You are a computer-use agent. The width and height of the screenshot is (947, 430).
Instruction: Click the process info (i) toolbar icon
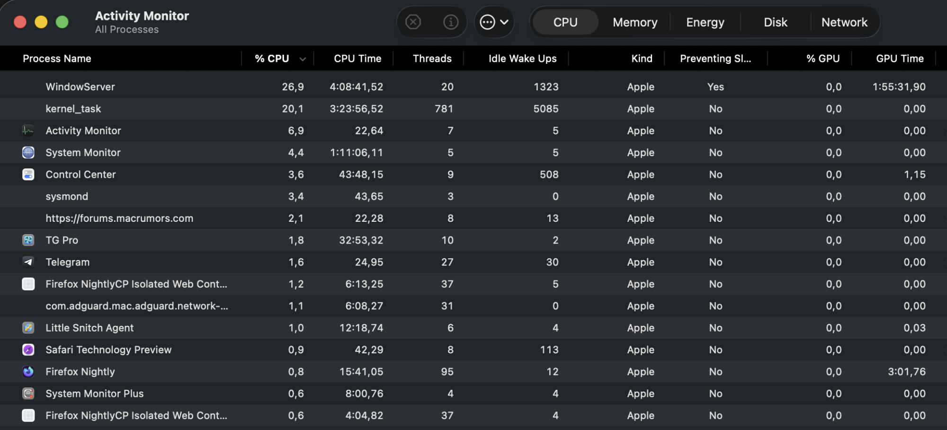(x=450, y=22)
